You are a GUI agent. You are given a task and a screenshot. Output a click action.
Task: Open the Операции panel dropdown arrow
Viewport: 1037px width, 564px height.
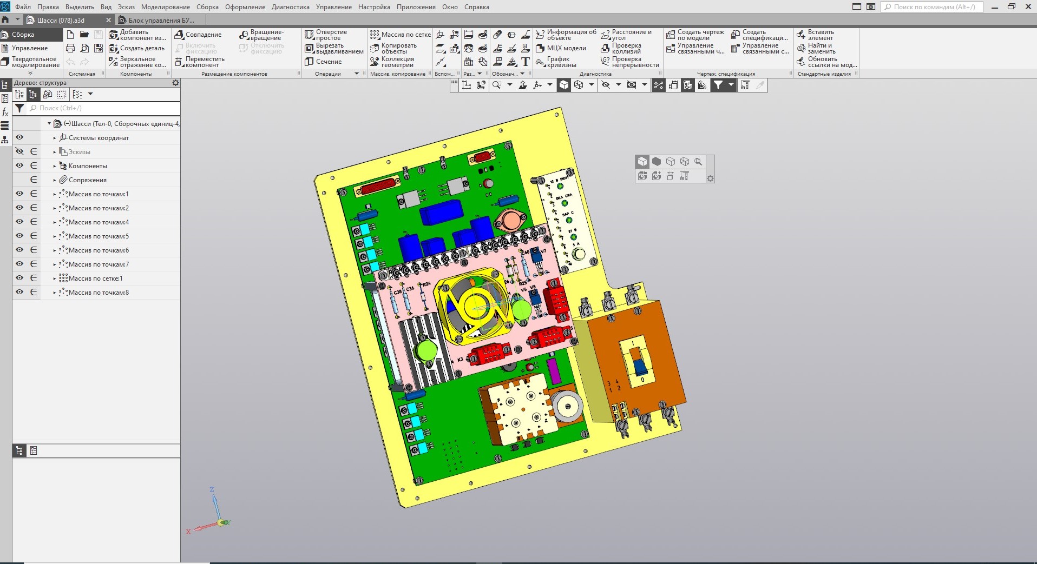coord(357,74)
